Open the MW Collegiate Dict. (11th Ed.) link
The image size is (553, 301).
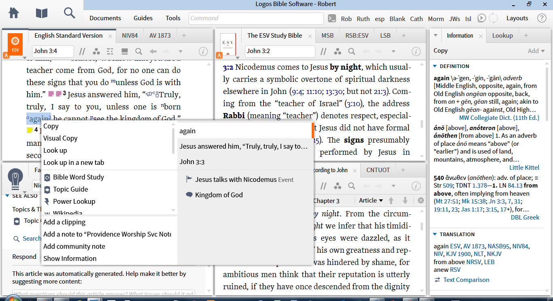click(499, 118)
